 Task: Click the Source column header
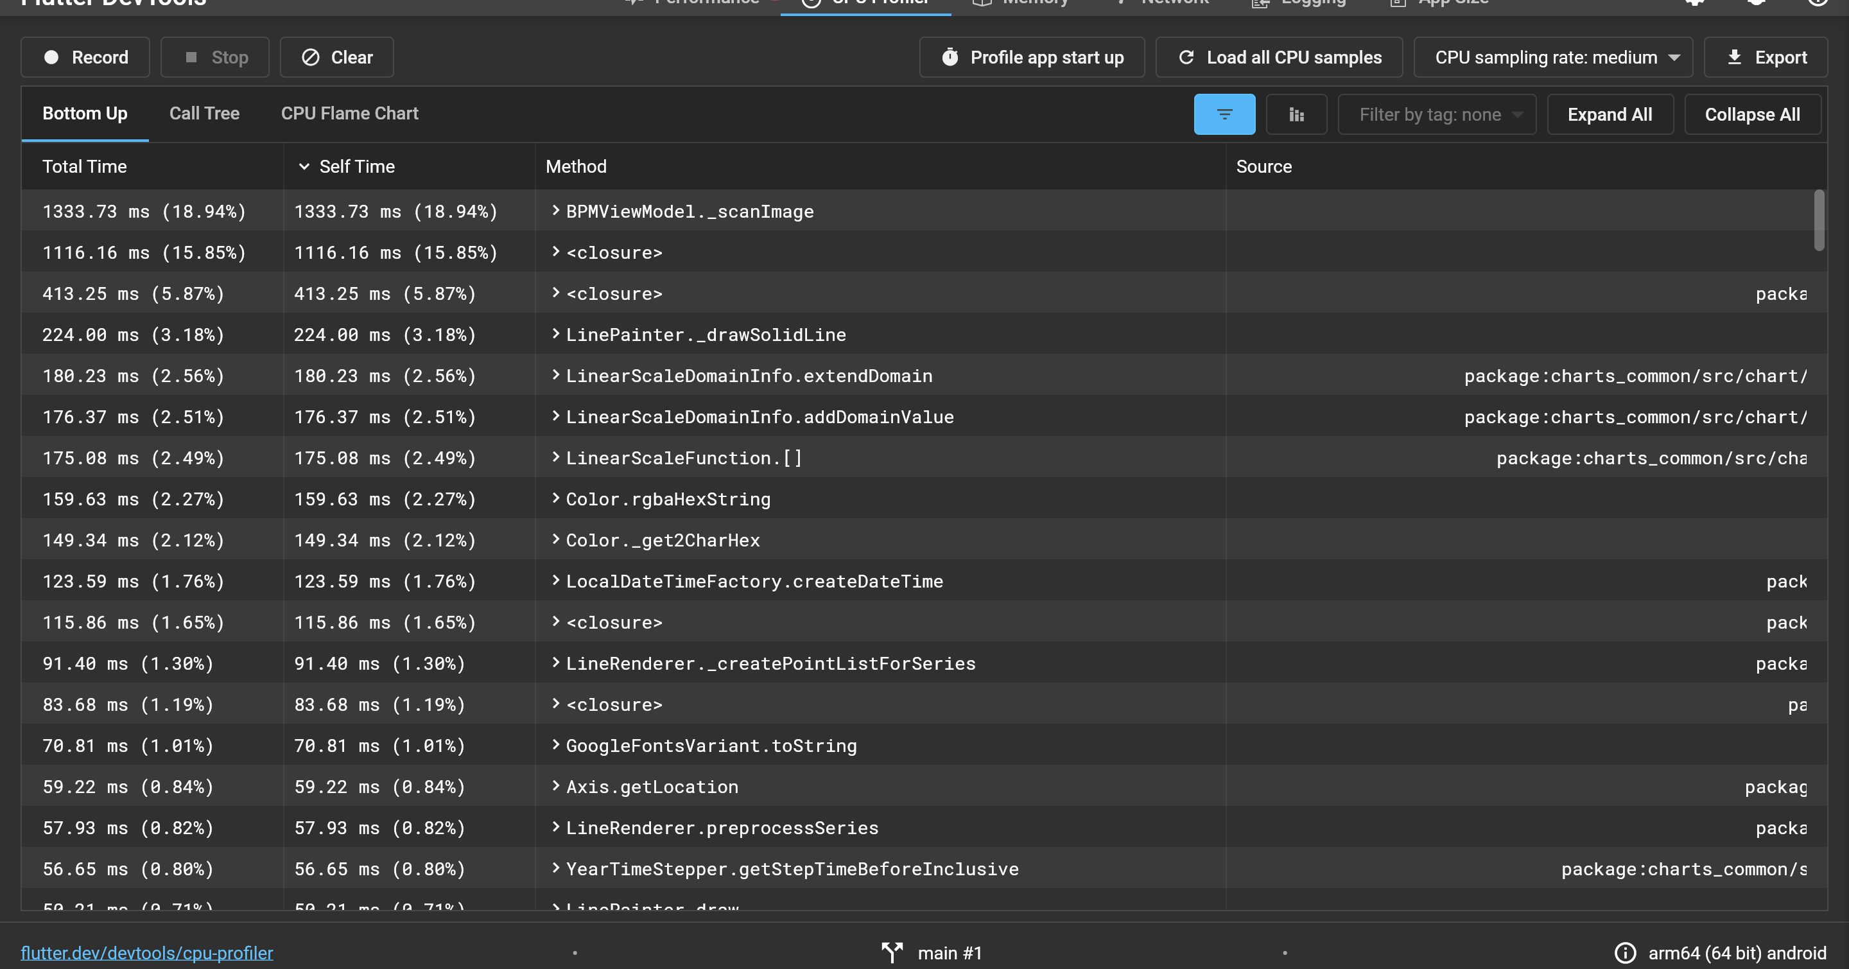[x=1263, y=166]
